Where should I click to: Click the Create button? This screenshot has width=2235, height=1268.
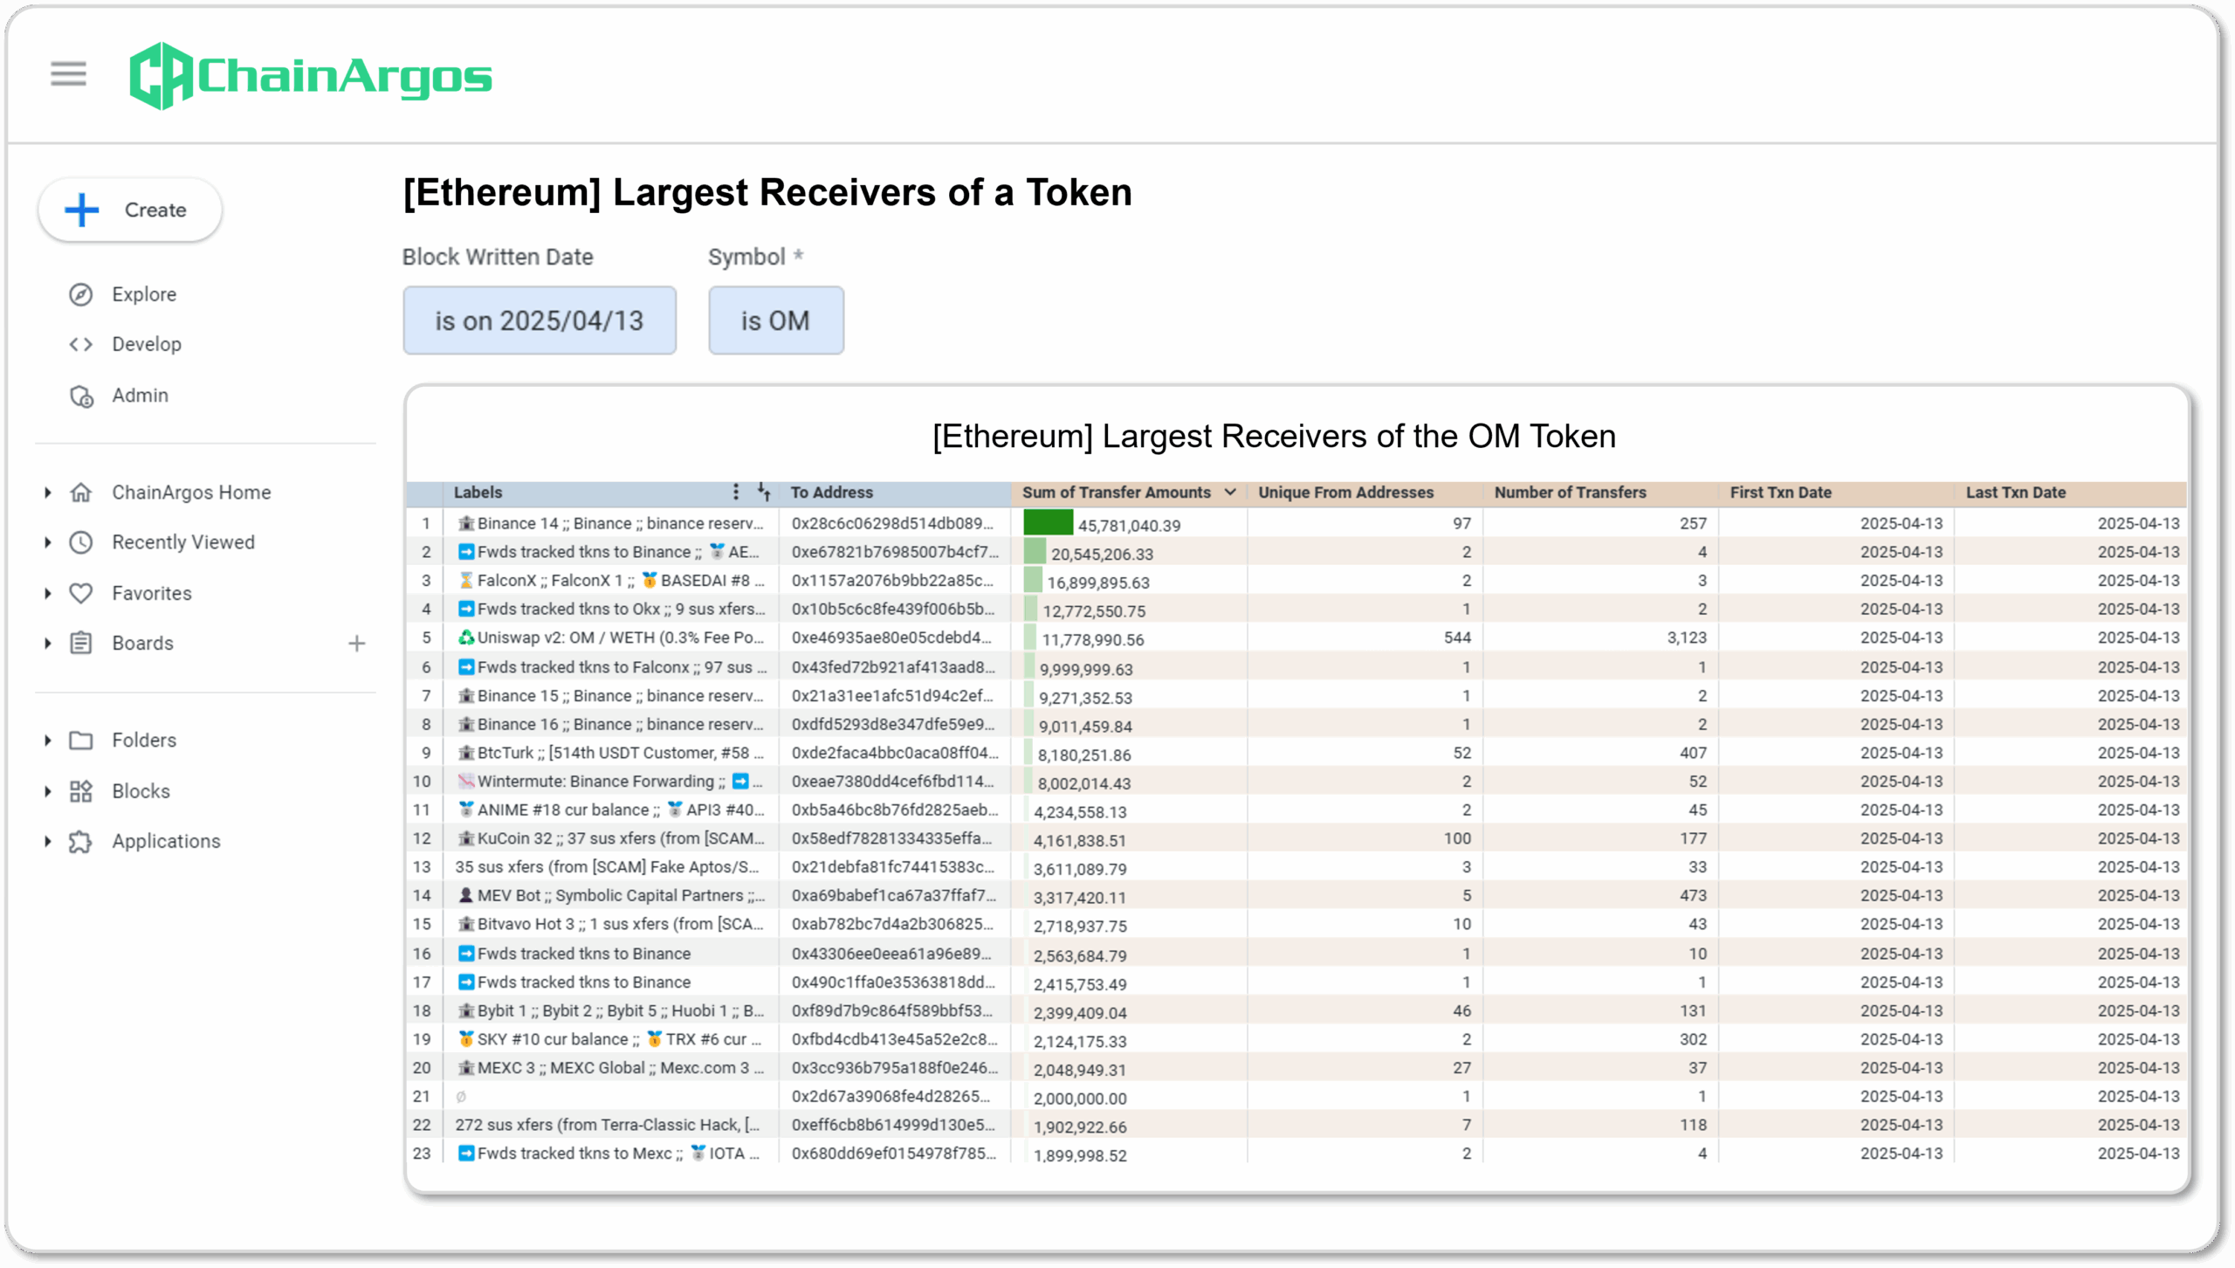coord(130,210)
